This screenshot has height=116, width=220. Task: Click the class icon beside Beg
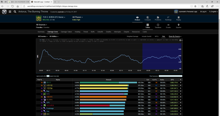click(45, 91)
